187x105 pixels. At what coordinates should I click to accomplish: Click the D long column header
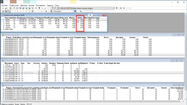click(92, 63)
